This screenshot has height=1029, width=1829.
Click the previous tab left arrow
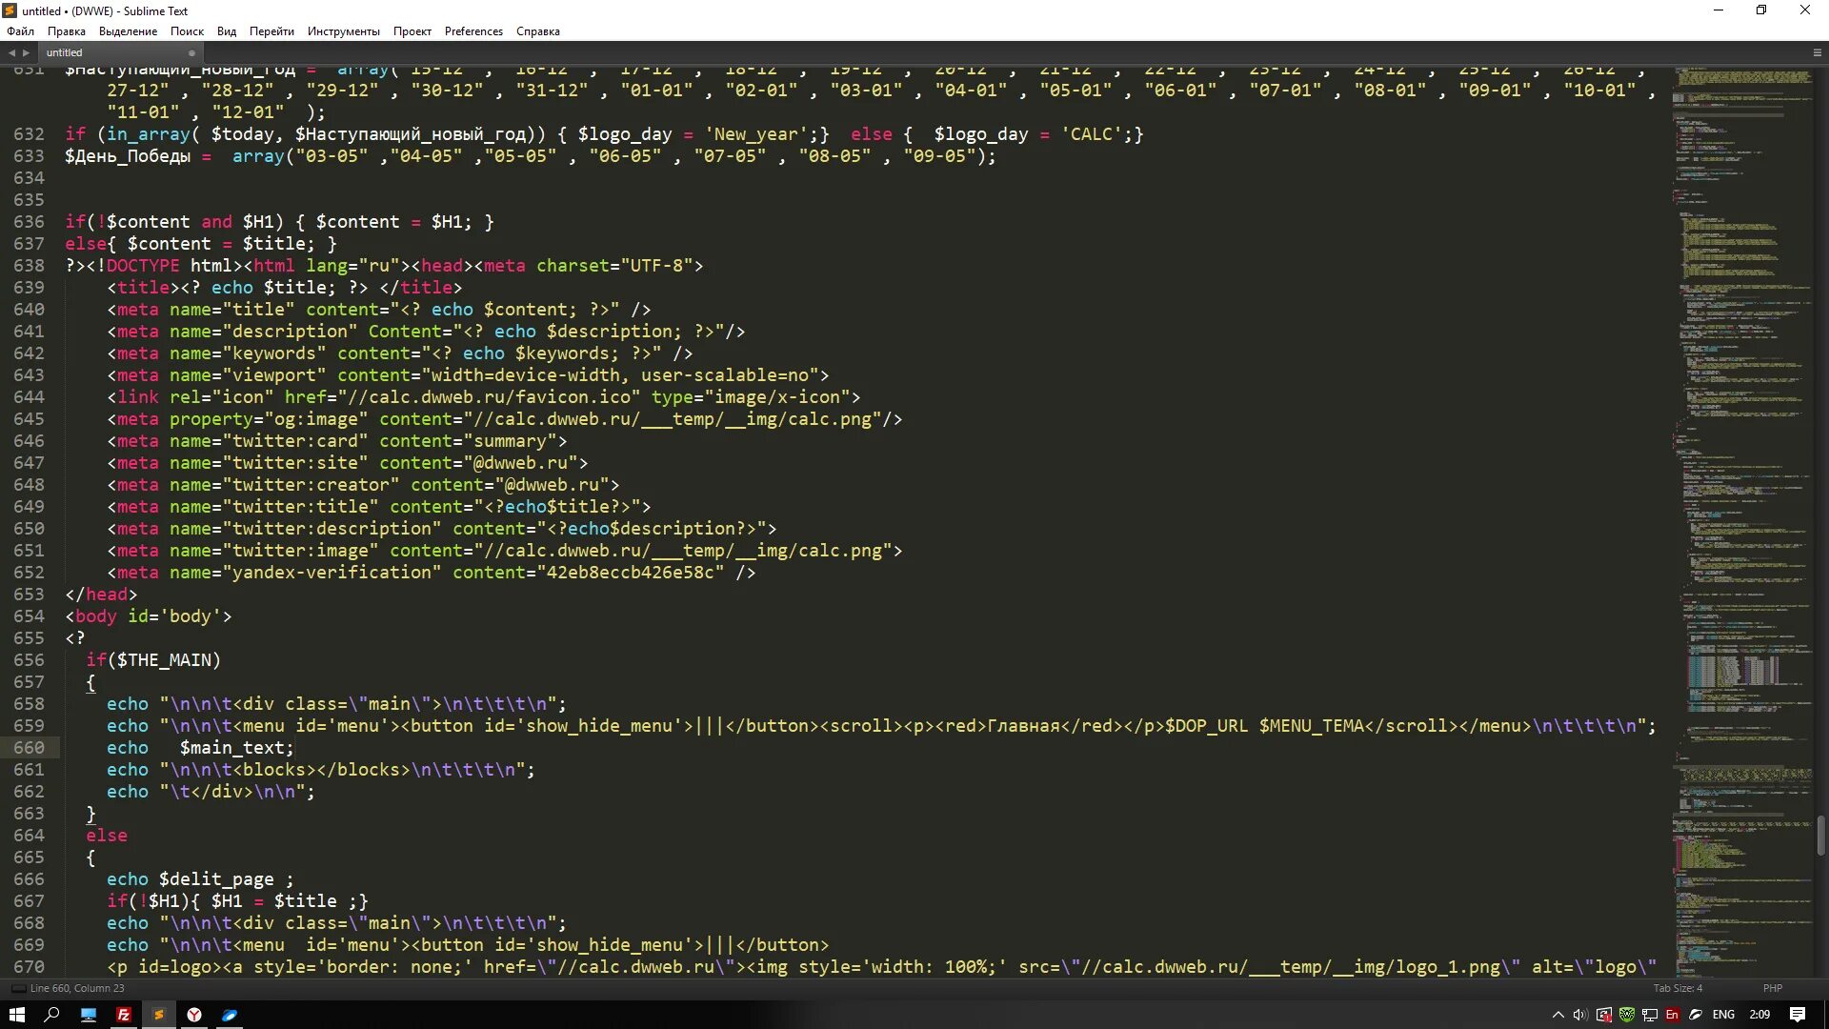11,52
